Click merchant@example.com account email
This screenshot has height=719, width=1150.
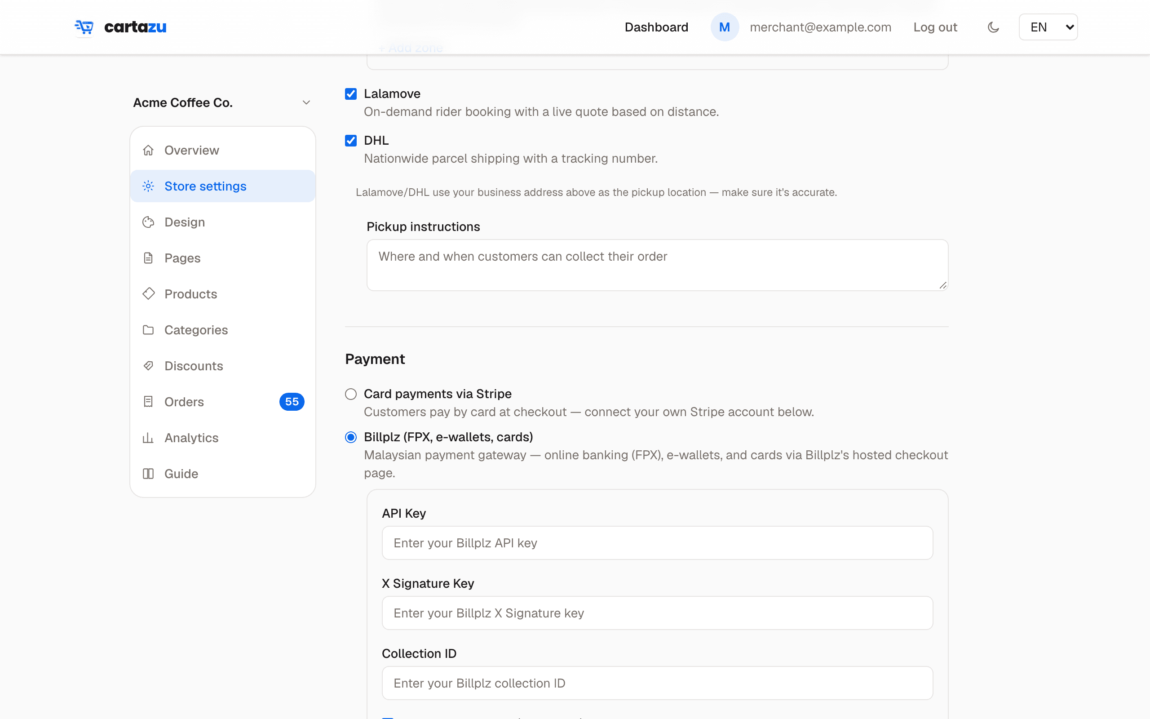click(820, 27)
